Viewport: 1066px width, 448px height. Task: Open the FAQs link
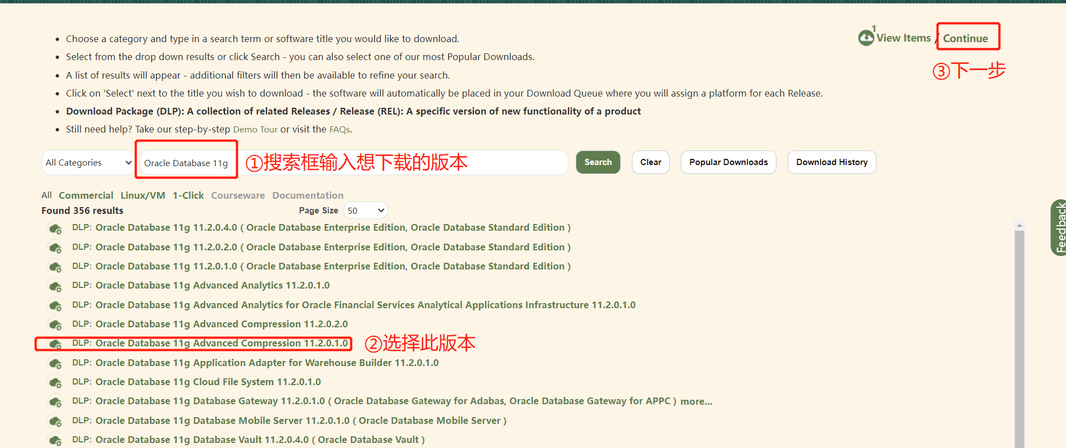[x=340, y=130]
